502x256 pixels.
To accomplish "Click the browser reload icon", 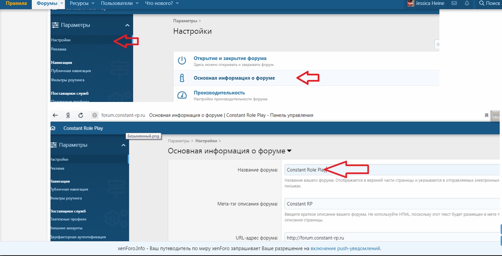I will (81, 115).
